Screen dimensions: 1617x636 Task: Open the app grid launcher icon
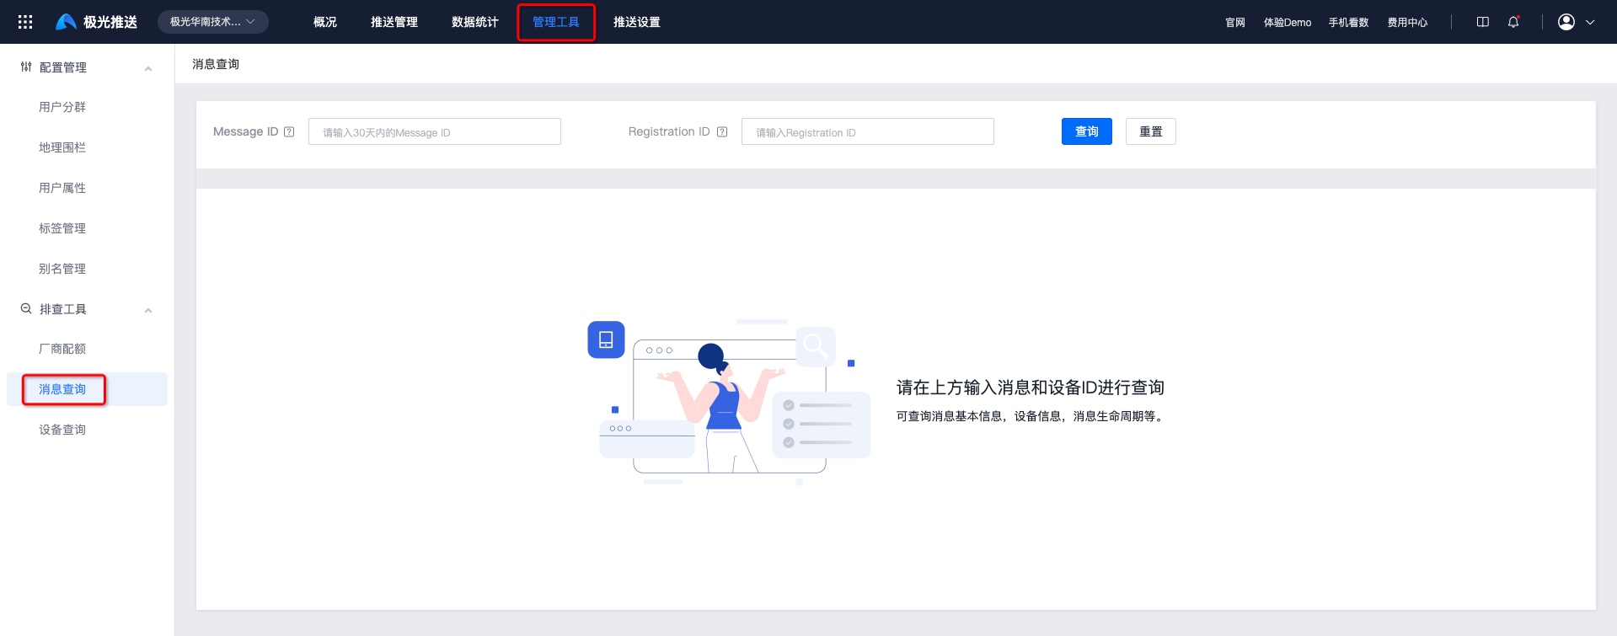click(x=25, y=22)
